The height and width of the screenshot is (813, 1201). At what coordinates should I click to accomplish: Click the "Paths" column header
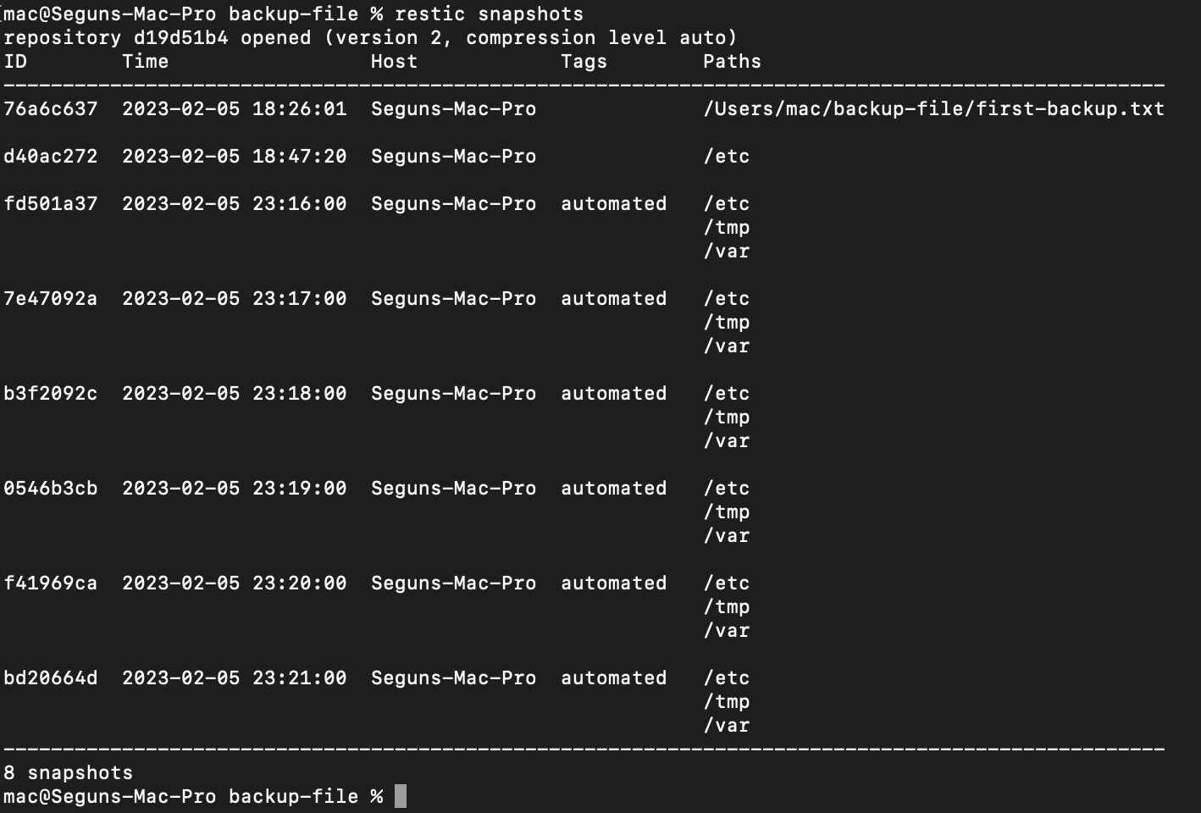pos(732,62)
